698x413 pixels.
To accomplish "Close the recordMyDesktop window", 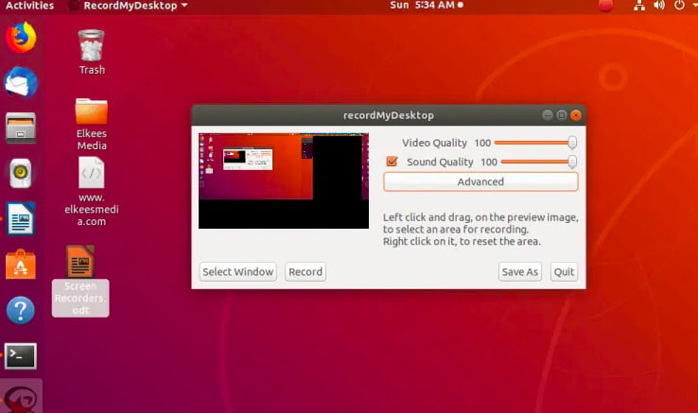I will (576, 115).
